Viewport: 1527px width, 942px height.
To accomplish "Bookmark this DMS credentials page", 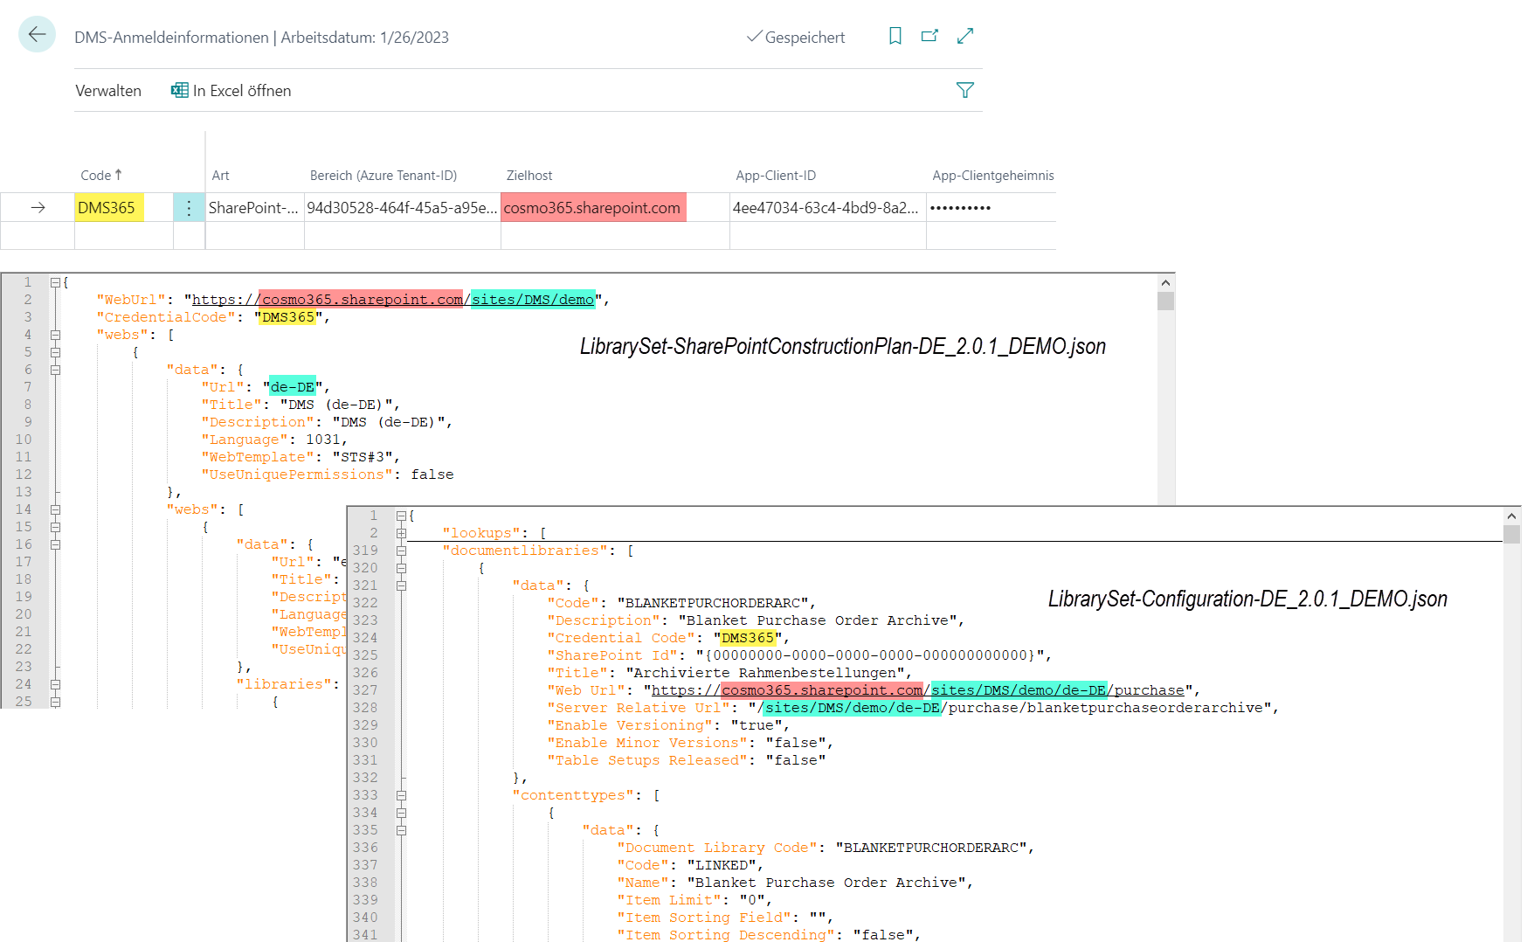I will [x=895, y=36].
